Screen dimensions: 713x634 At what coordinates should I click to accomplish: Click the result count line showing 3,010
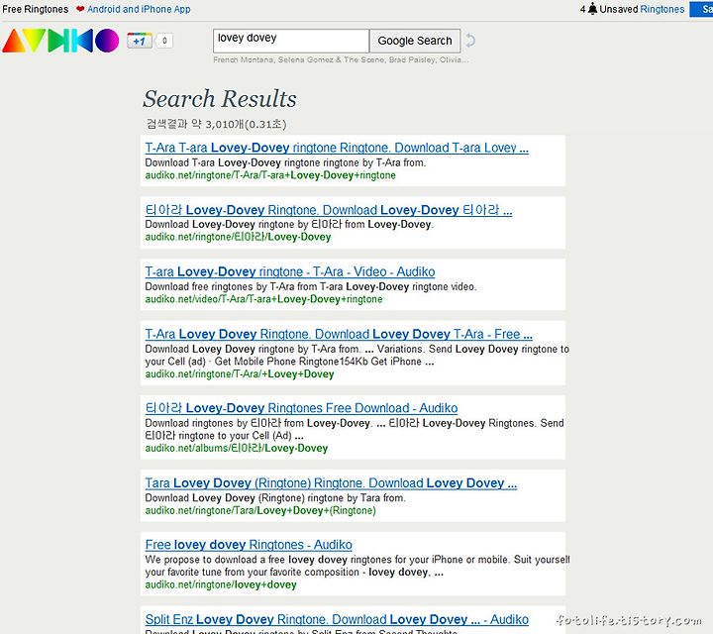coord(217,124)
